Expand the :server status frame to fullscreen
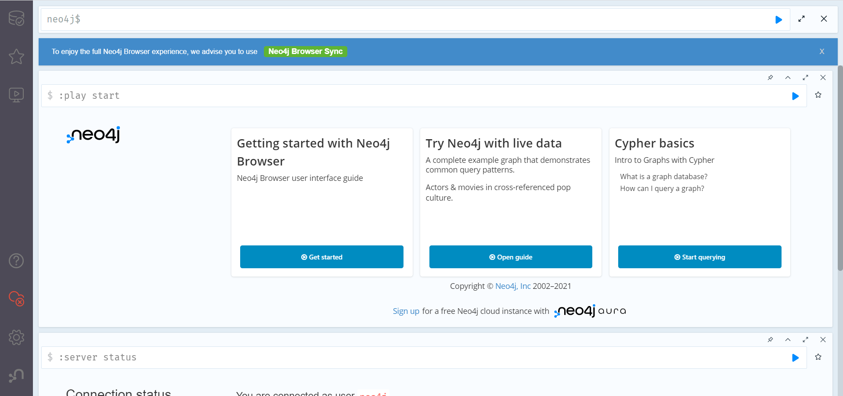 806,339
